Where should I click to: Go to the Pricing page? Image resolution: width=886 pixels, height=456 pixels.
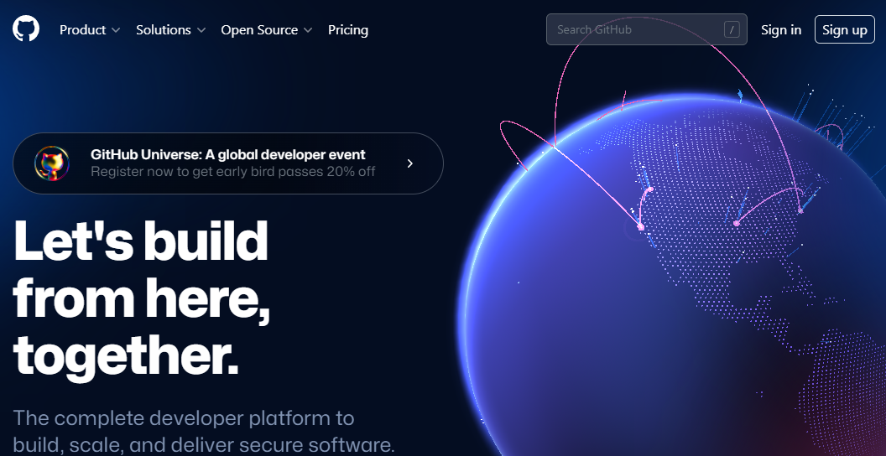(347, 30)
